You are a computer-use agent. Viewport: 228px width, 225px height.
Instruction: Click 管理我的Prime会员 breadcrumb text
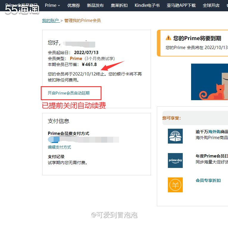click(x=82, y=21)
